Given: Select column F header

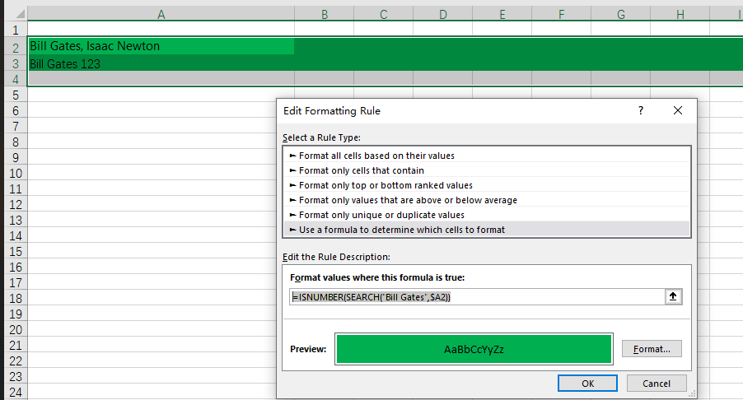Looking at the screenshot, I should tap(561, 14).
